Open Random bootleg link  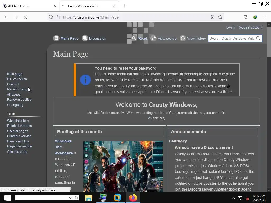tap(19, 100)
